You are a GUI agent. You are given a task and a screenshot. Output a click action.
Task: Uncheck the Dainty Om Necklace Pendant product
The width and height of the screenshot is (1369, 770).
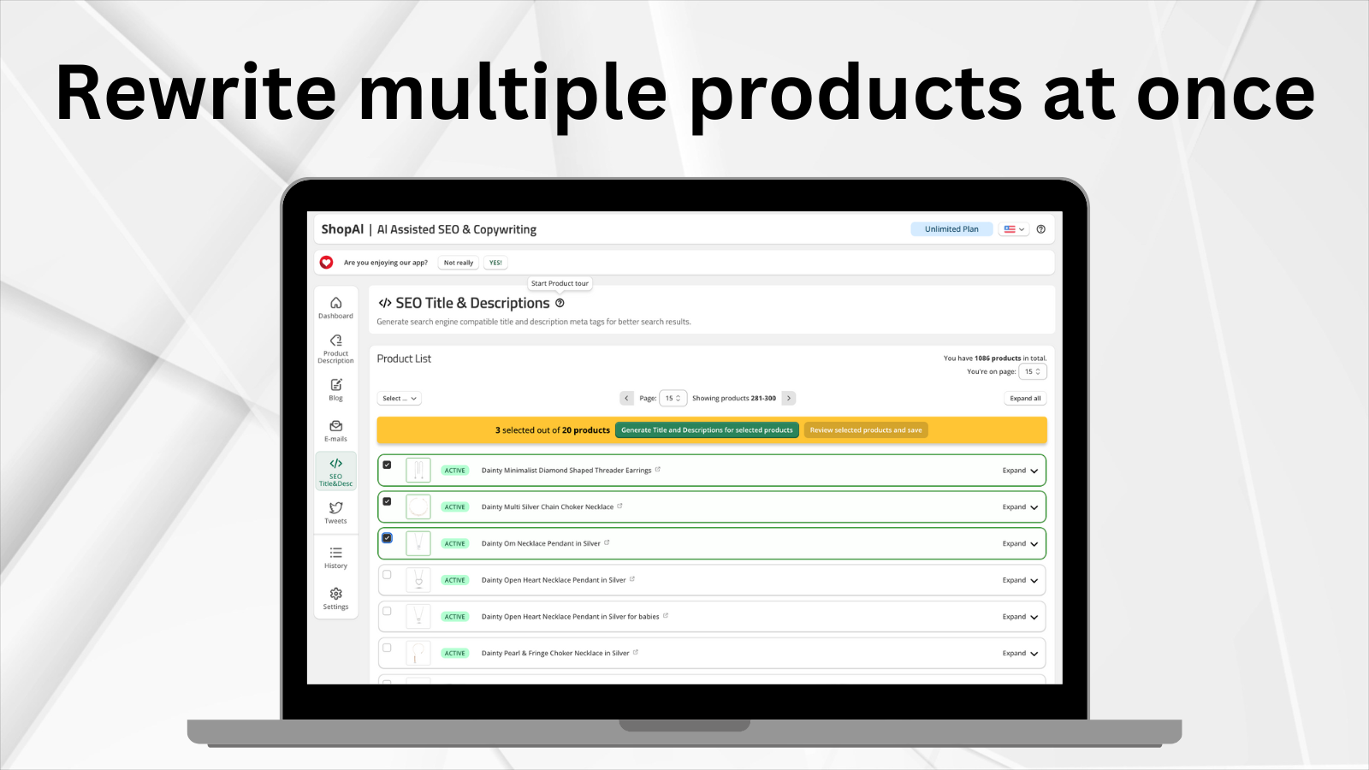(x=387, y=537)
